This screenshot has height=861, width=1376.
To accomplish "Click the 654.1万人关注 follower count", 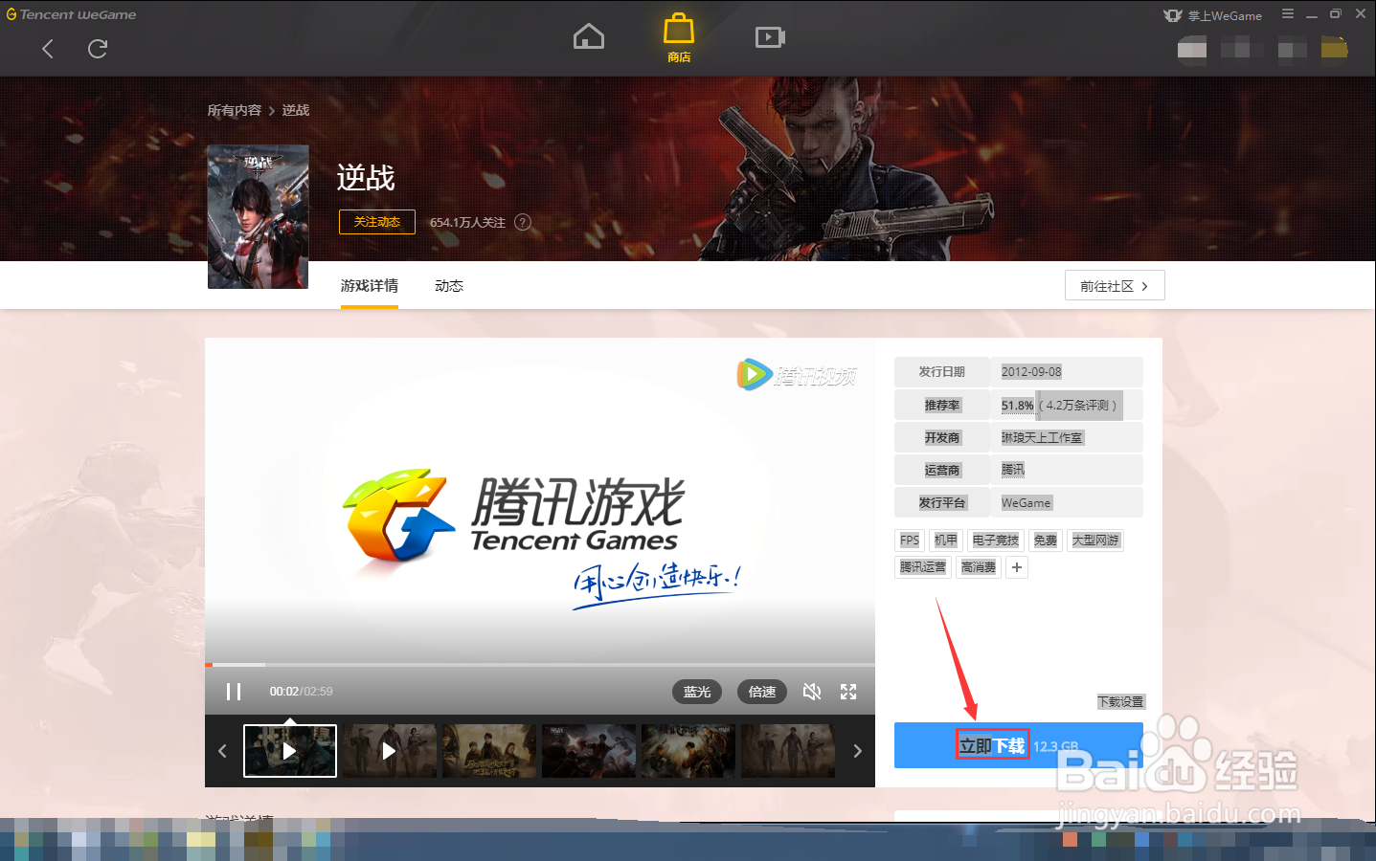I will tap(467, 222).
